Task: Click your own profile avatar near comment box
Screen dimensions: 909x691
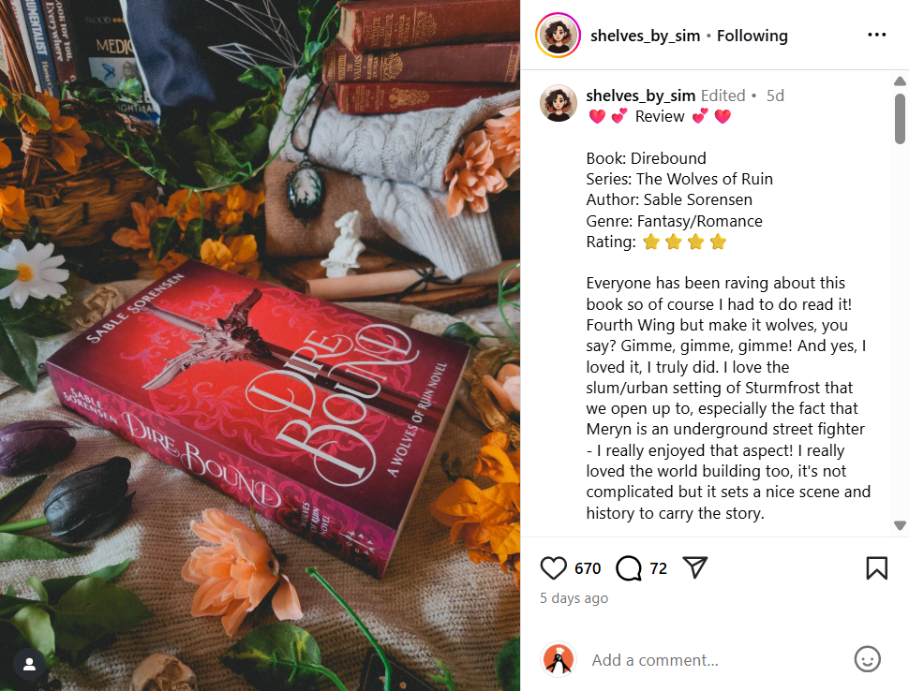Action: 559,659
